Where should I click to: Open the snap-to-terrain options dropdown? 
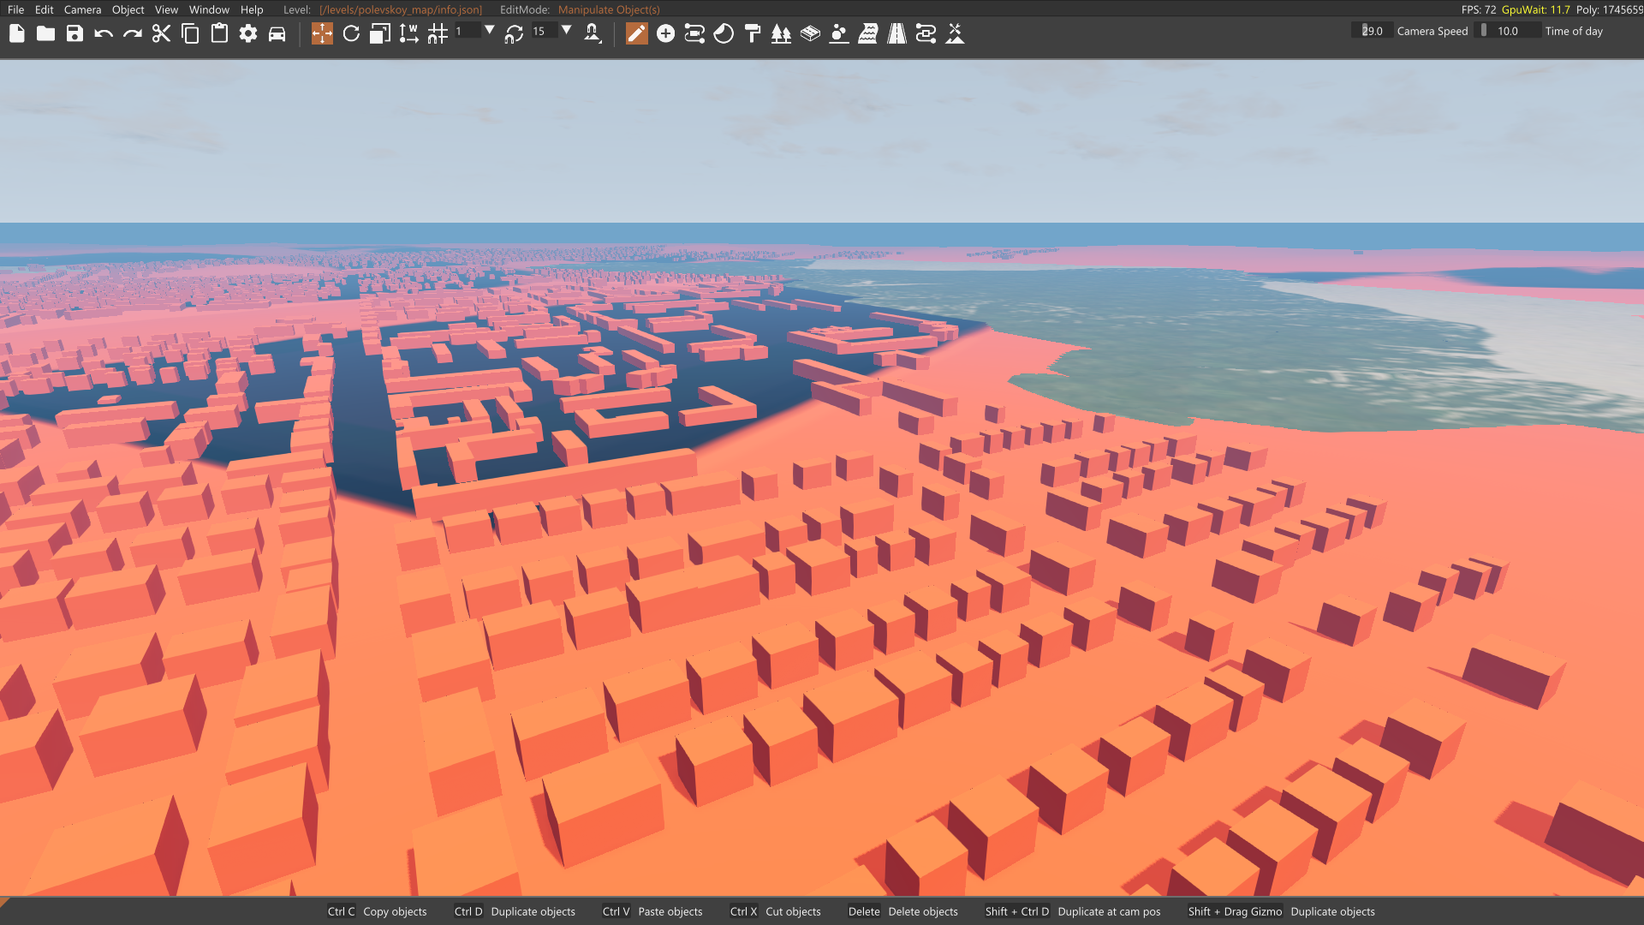593,33
